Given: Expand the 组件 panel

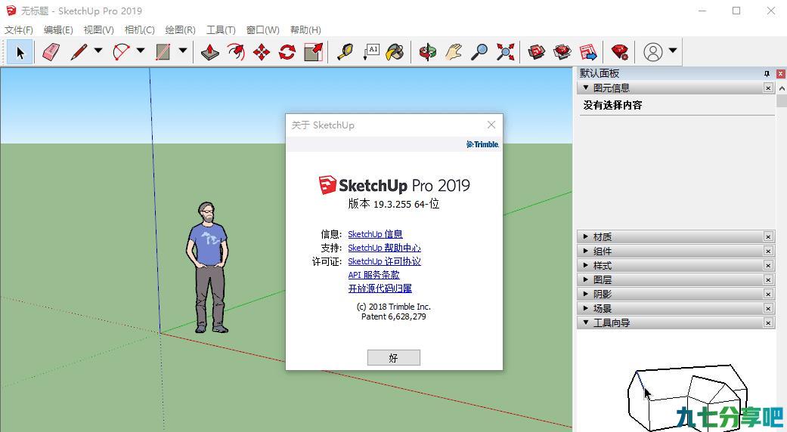Looking at the screenshot, I should (x=585, y=251).
